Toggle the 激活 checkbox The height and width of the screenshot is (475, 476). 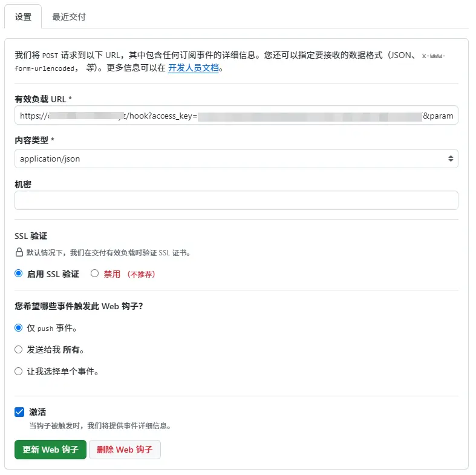(19, 412)
